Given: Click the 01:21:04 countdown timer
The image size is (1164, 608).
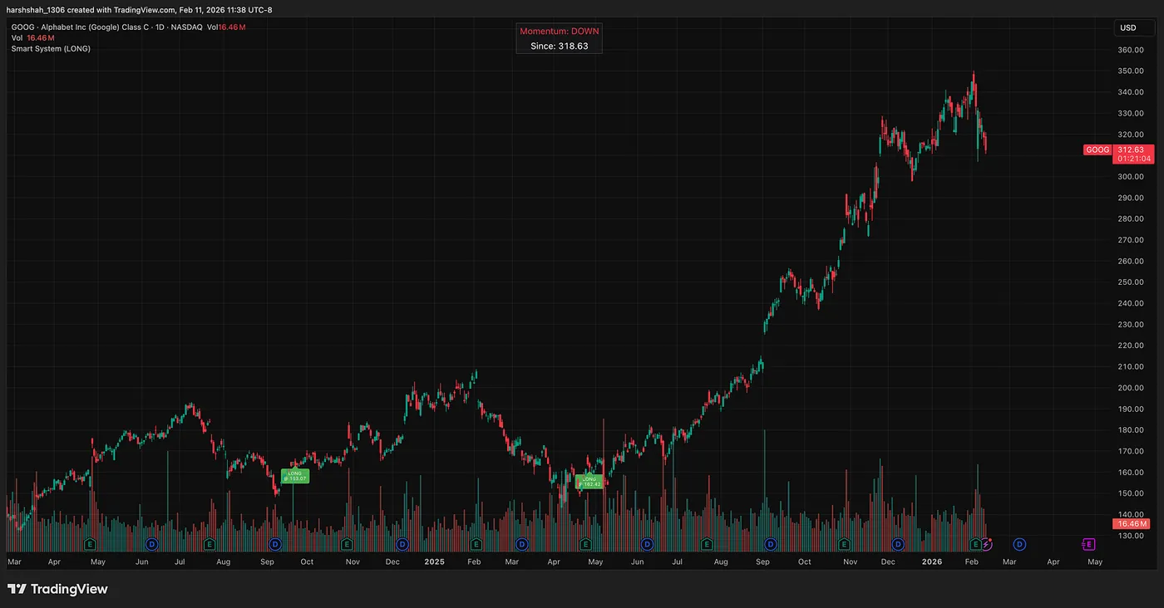Looking at the screenshot, I should [x=1134, y=159].
